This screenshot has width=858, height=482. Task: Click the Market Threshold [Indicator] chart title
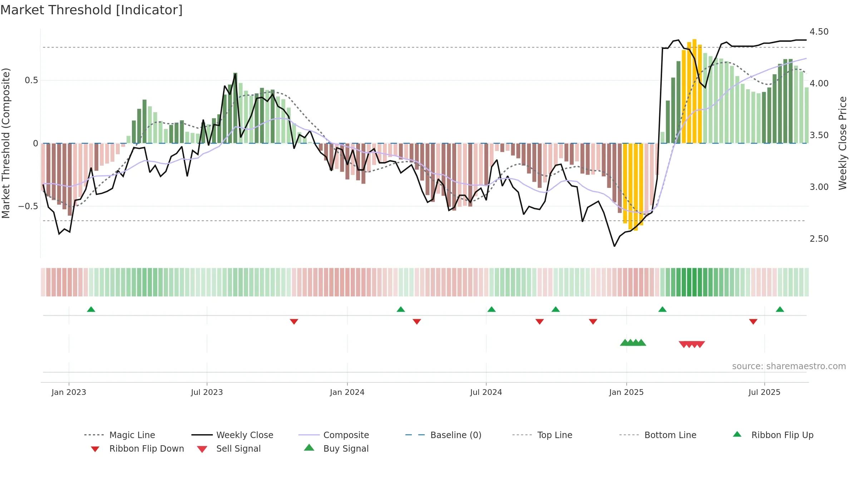[92, 10]
